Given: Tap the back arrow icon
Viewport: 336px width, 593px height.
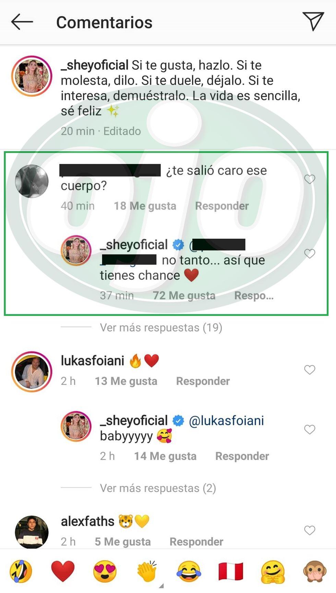Looking at the screenshot, I should tap(22, 22).
